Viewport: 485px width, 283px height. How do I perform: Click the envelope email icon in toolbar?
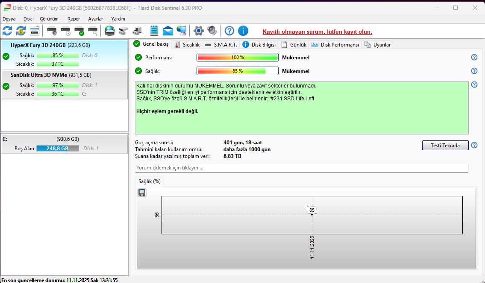tap(168, 31)
